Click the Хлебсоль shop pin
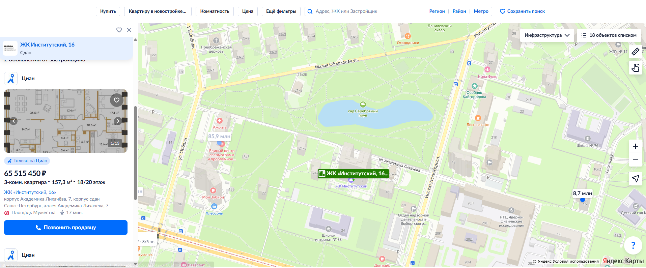 click(214, 206)
